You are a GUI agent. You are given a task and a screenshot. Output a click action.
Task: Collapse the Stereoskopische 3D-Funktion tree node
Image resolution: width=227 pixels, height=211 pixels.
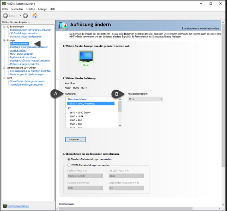pyautogui.click(x=4, y=68)
